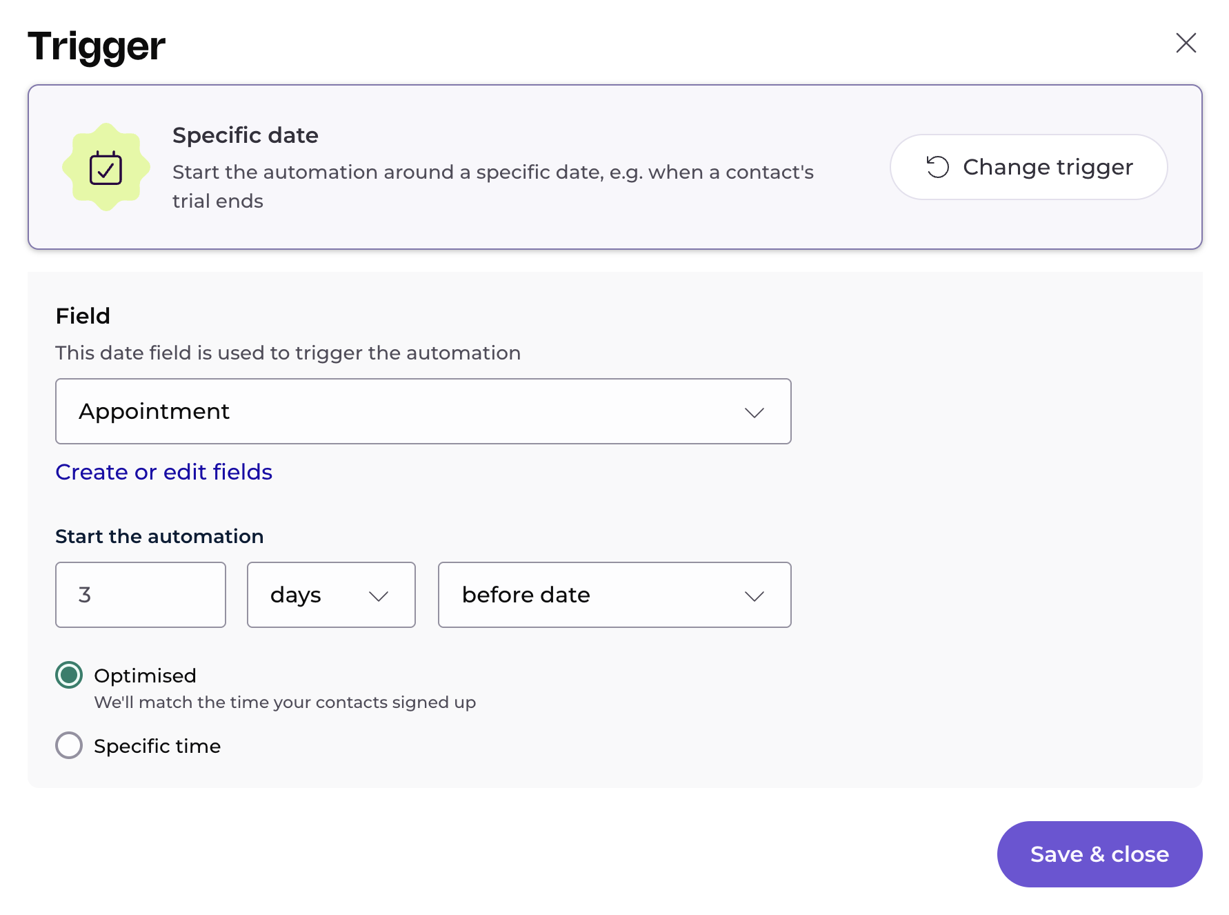Click the chevron arrow next to before date

click(754, 596)
